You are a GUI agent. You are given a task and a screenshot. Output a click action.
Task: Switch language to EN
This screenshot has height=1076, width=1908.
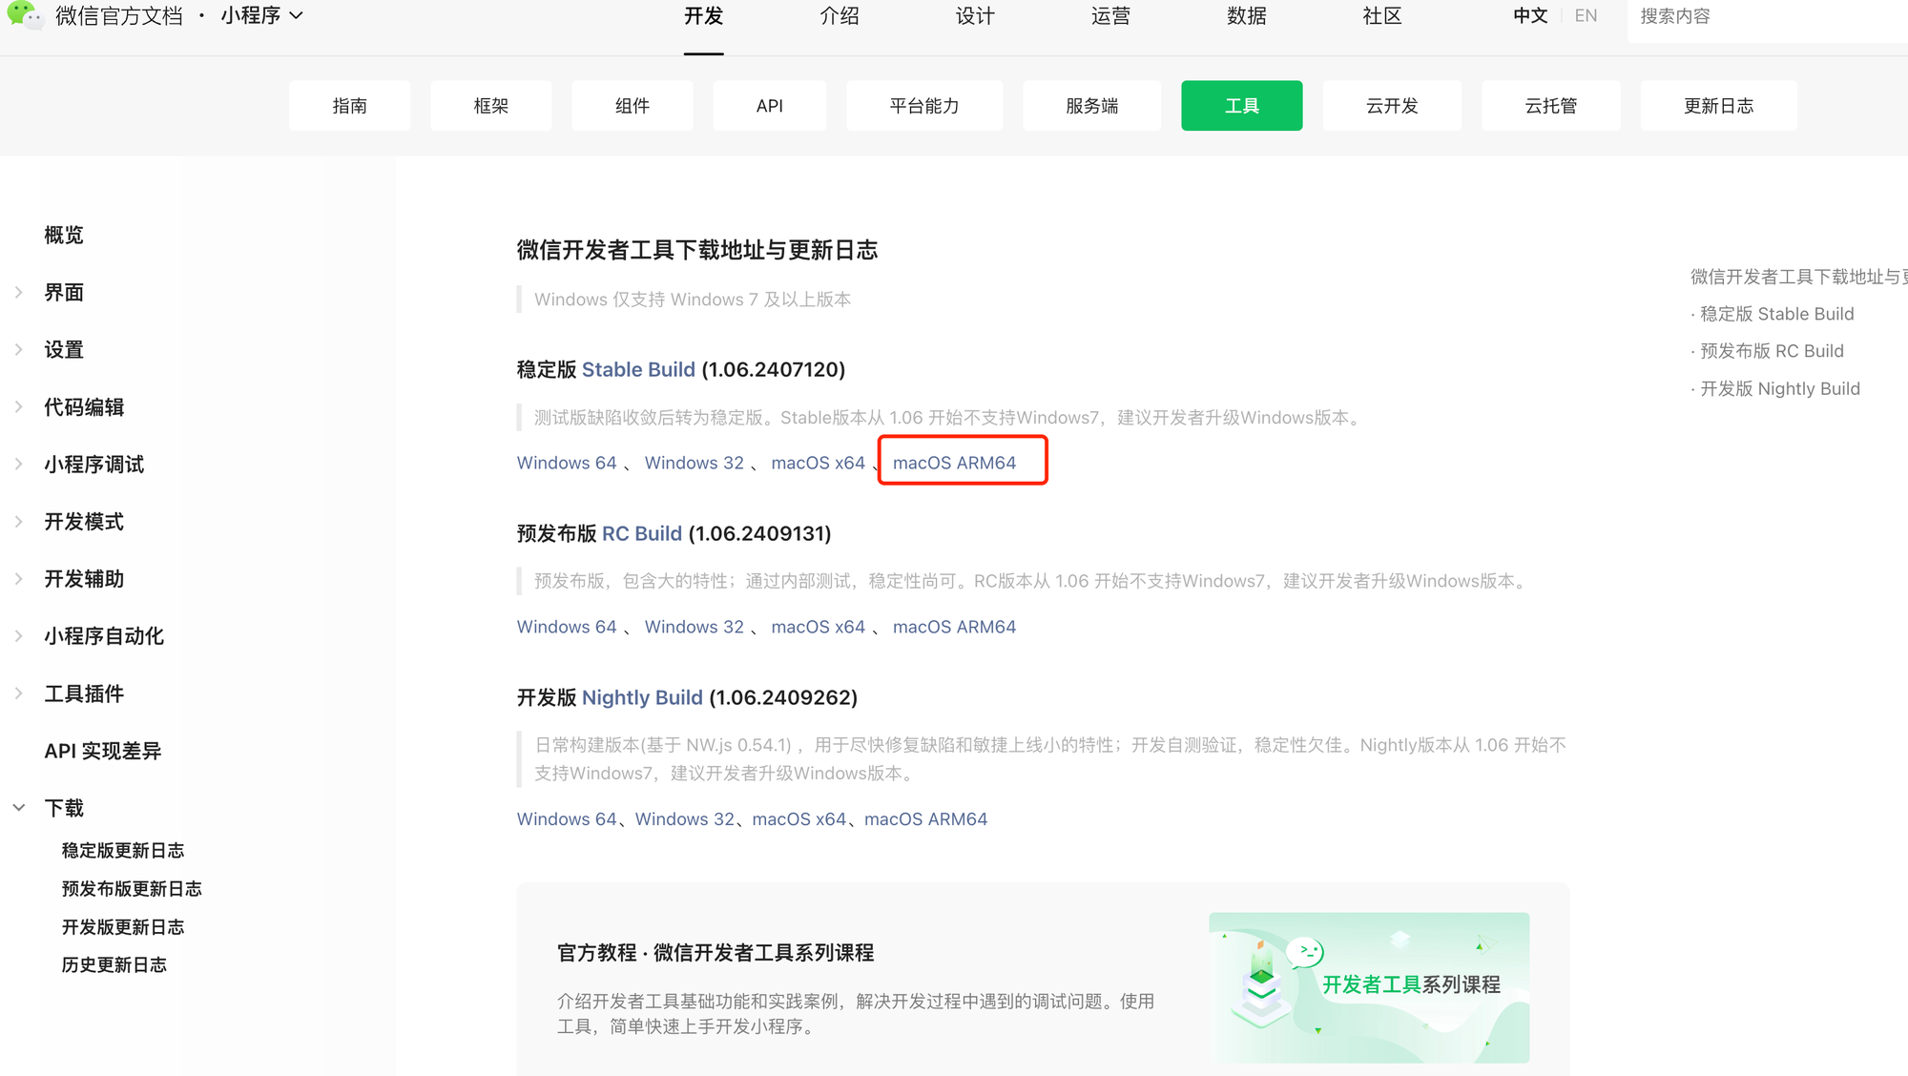(x=1586, y=15)
